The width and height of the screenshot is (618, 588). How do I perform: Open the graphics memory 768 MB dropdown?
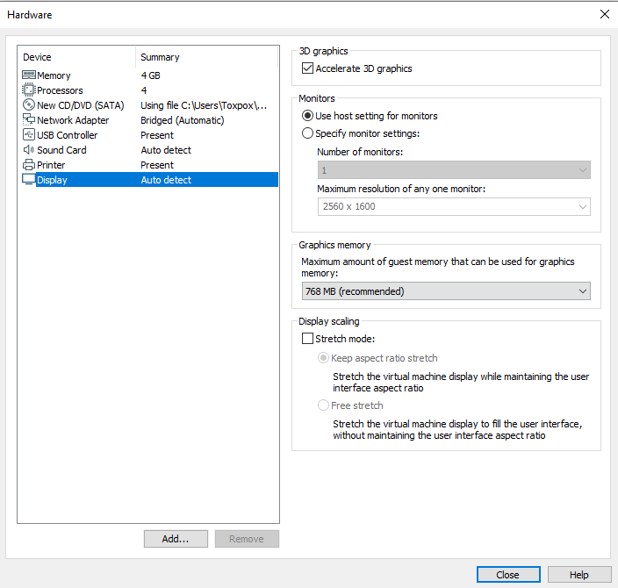tap(445, 291)
